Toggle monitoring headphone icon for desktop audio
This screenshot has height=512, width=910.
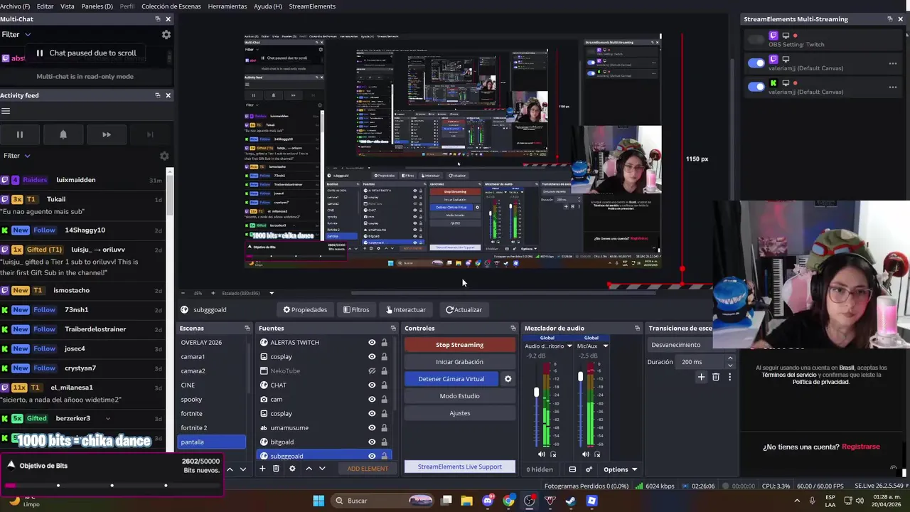coord(553,454)
